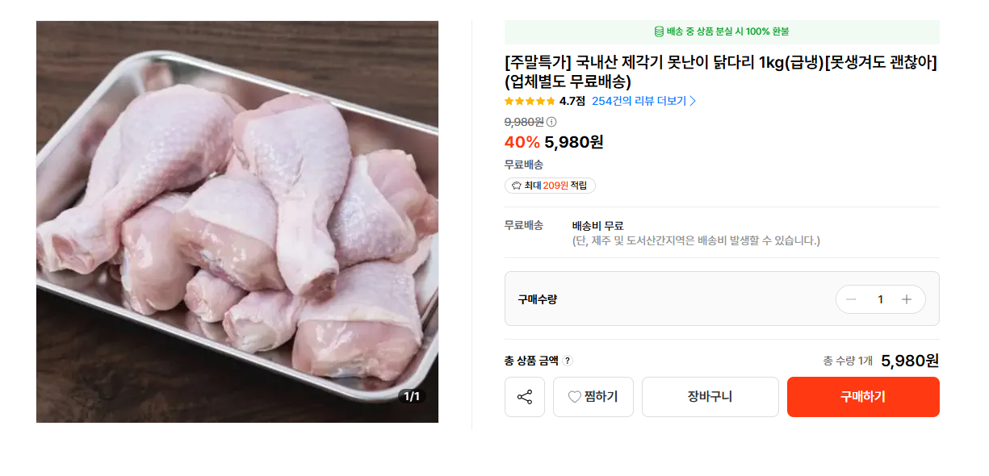Click the 5,980원 total price amount

tap(910, 361)
